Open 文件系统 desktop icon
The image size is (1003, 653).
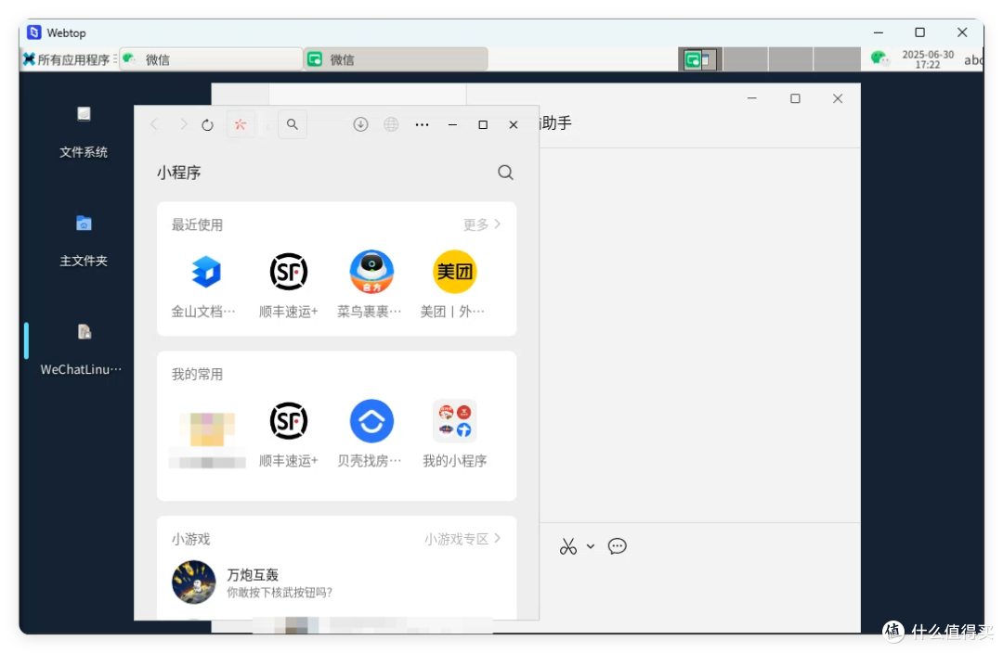pos(84,133)
